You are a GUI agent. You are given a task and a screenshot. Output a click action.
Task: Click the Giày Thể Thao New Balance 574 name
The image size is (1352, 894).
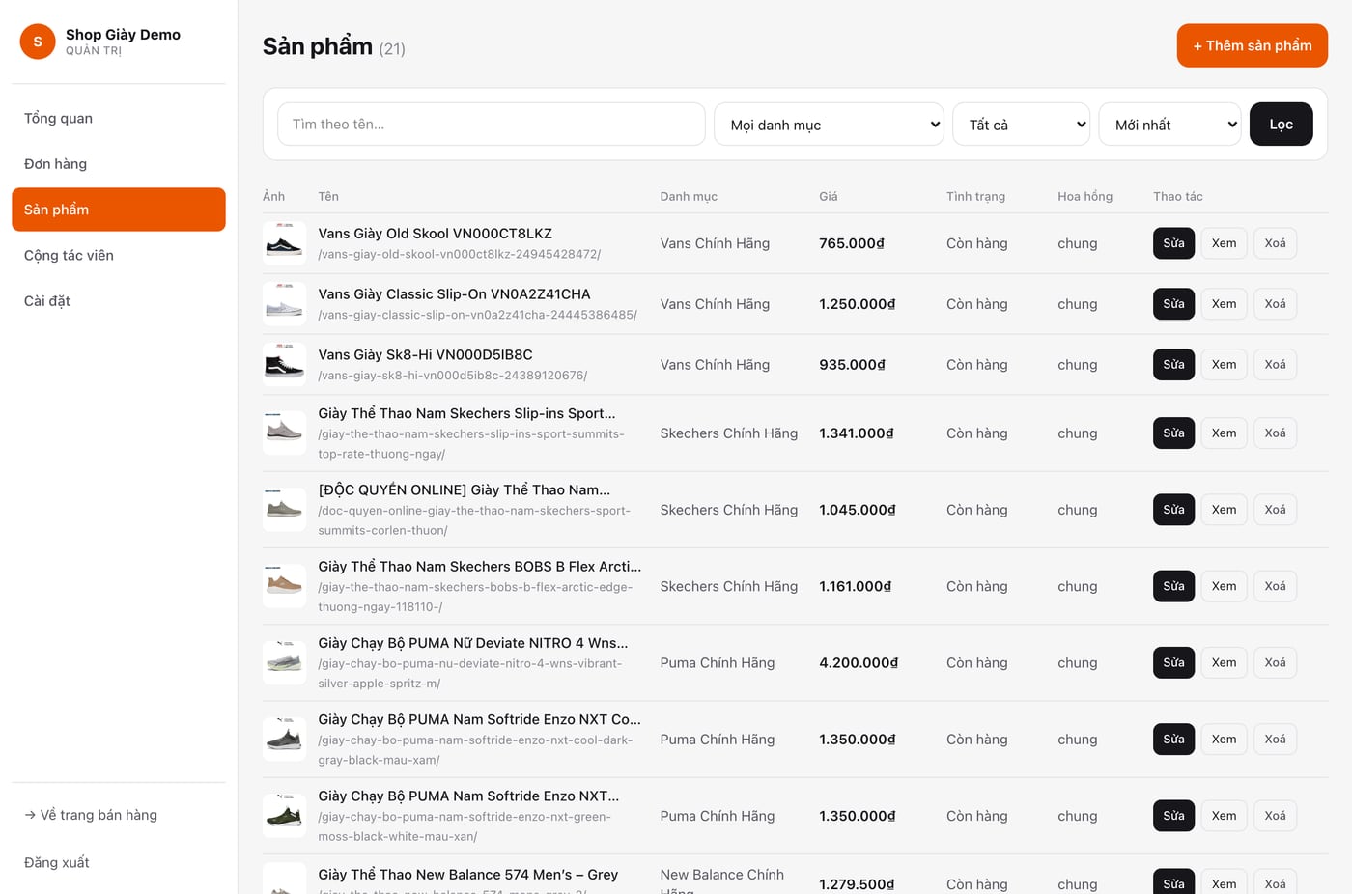click(x=468, y=875)
